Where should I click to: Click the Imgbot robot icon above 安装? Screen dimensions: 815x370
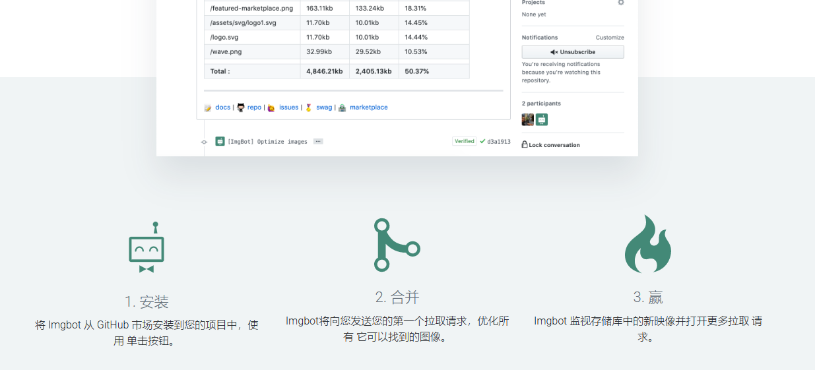point(147,247)
